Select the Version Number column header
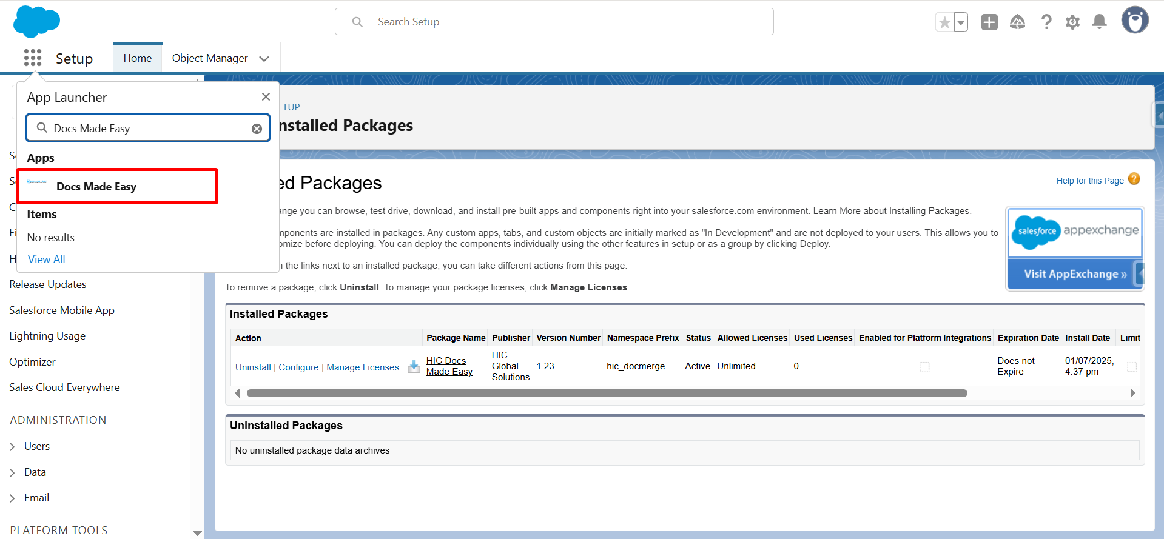Screen dimensions: 1164x539 (568, 338)
